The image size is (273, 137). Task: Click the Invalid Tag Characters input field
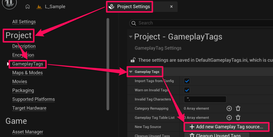pyautogui.click(x=205, y=99)
